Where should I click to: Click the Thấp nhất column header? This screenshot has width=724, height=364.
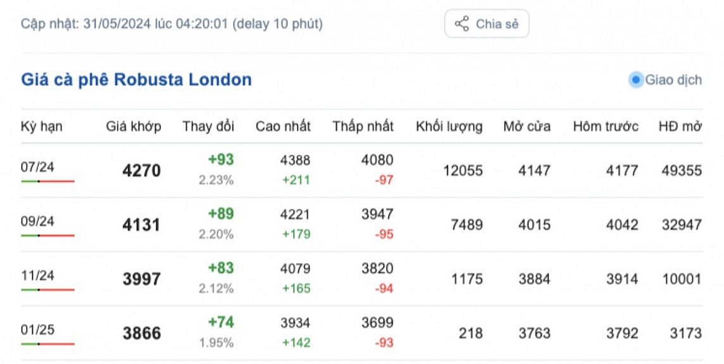363,126
